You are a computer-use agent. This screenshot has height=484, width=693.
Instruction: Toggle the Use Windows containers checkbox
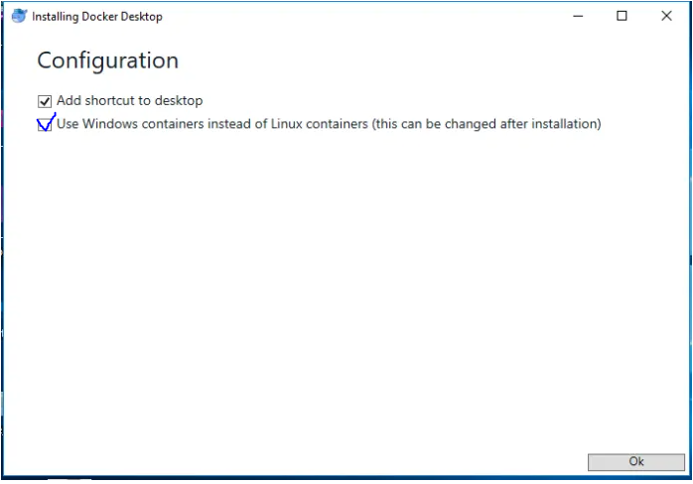point(45,125)
